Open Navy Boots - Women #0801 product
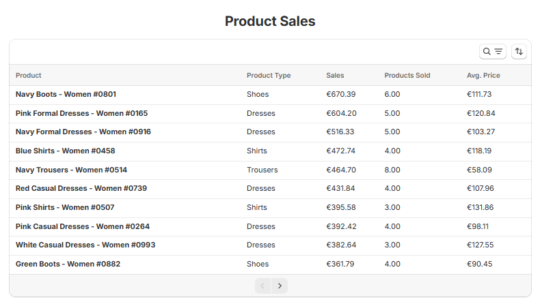This screenshot has height=304, width=540. (66, 94)
